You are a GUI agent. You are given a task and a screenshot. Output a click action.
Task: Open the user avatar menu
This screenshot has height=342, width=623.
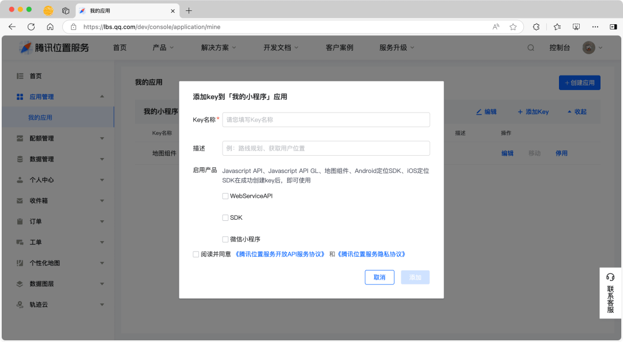[592, 48]
